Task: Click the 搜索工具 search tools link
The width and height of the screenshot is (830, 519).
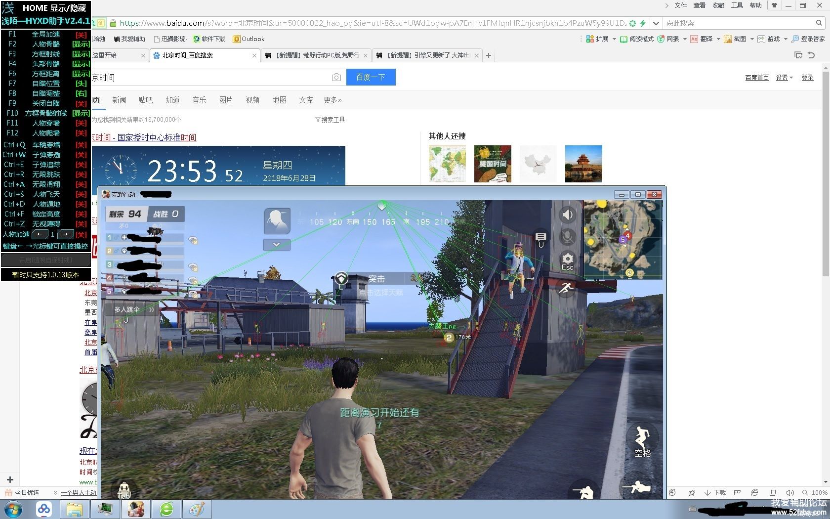Action: click(330, 120)
